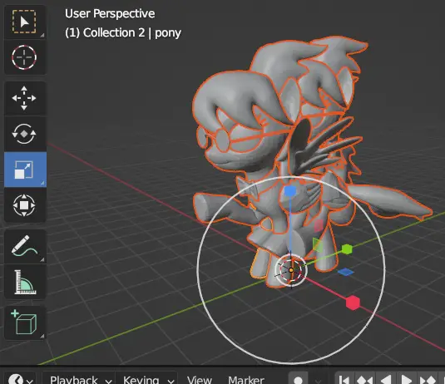445x384 pixels.
Task: Open the timeline editor type dropdown
Action: pos(21,380)
